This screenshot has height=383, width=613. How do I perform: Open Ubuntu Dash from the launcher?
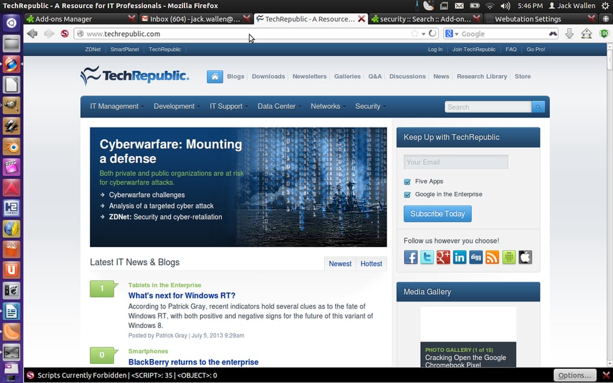(x=11, y=23)
